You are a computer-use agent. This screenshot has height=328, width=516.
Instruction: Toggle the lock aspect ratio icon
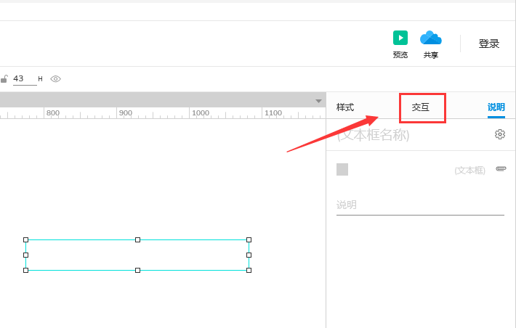[4, 79]
